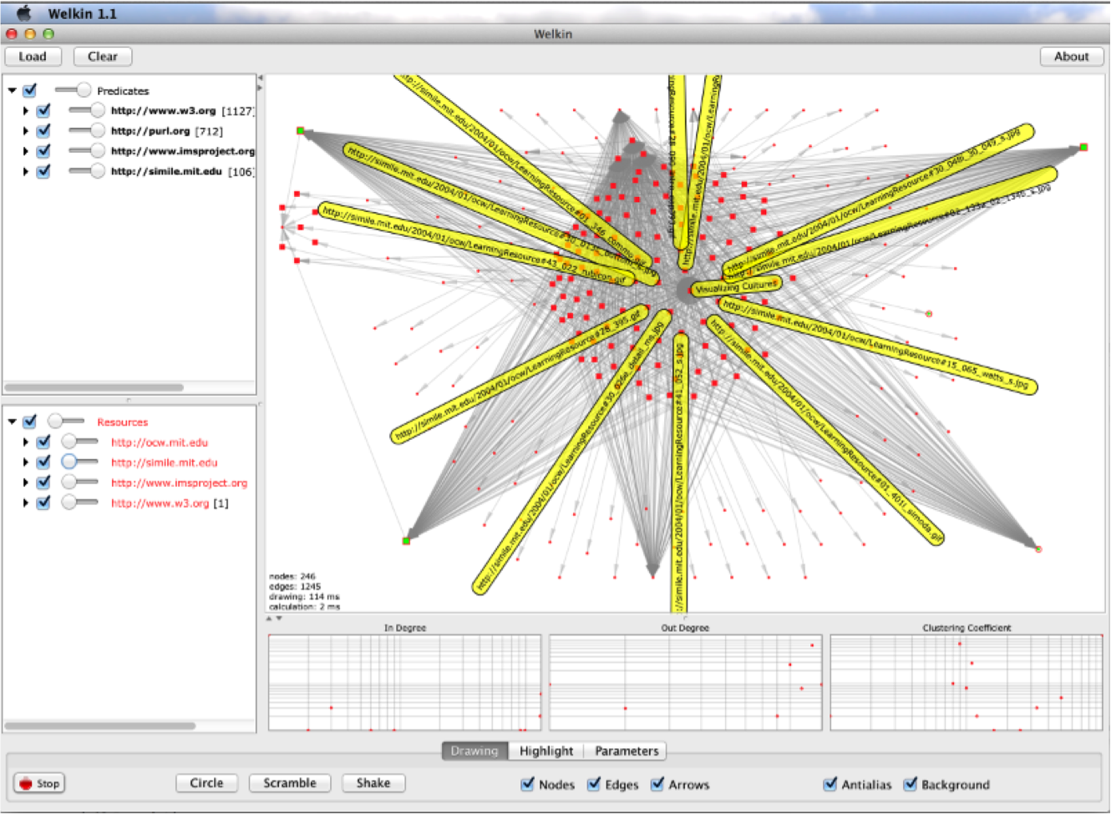Uncheck the Resources root checkbox

click(x=30, y=422)
